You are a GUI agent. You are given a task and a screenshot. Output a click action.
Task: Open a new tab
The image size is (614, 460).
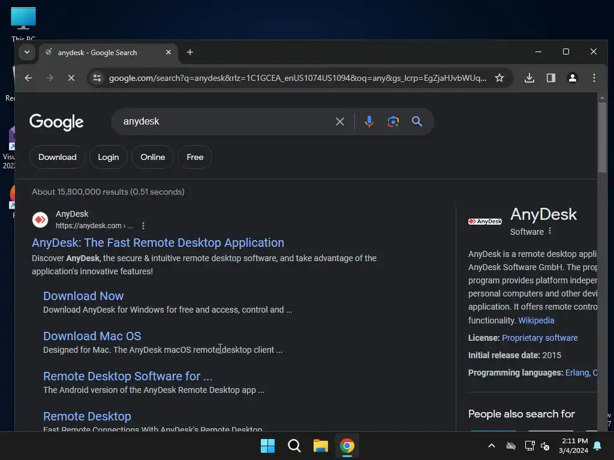[190, 52]
